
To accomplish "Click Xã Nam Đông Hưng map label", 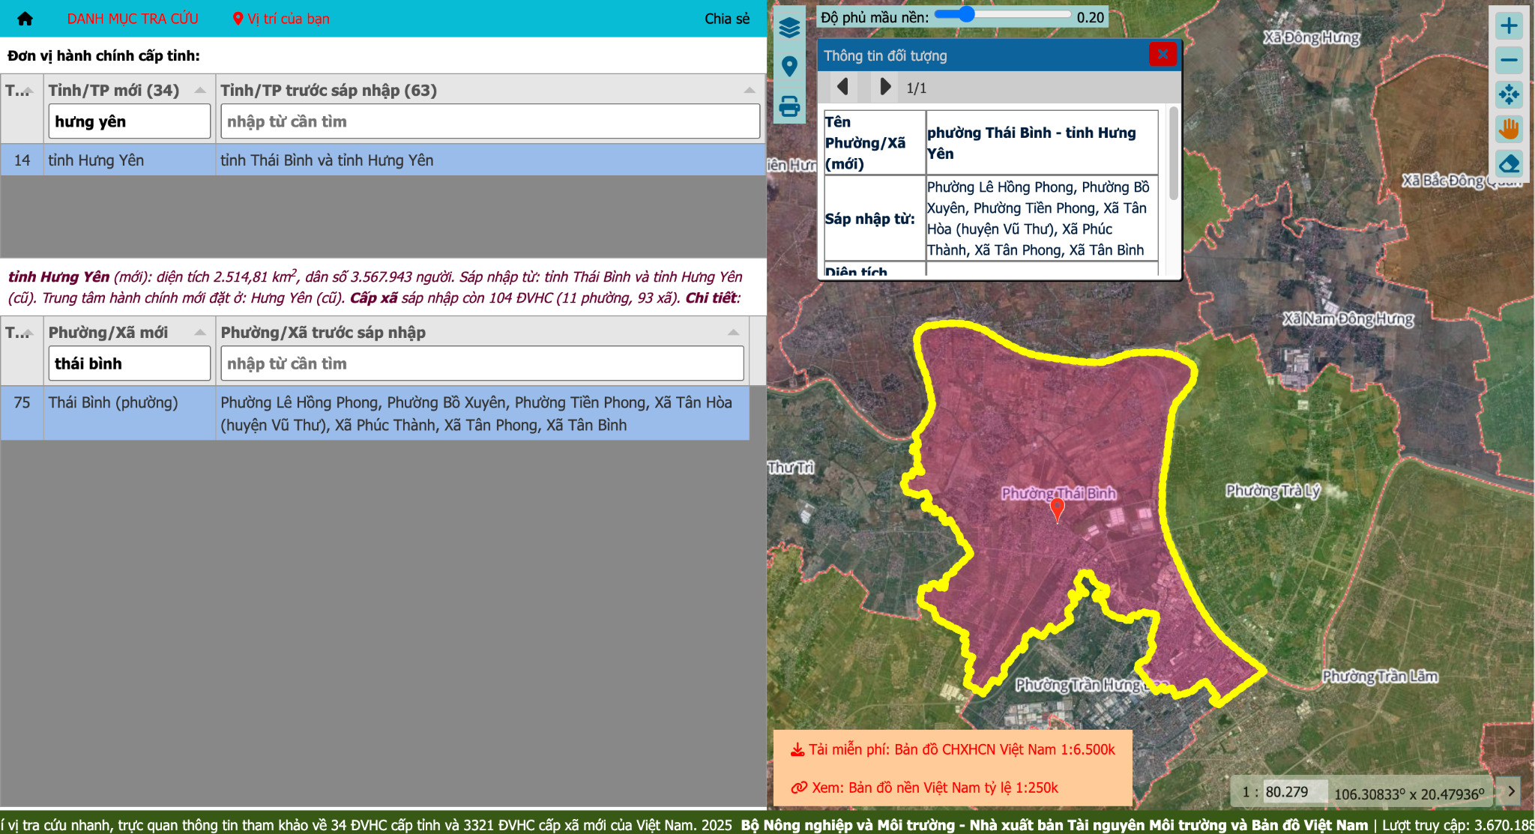I will coord(1348,319).
